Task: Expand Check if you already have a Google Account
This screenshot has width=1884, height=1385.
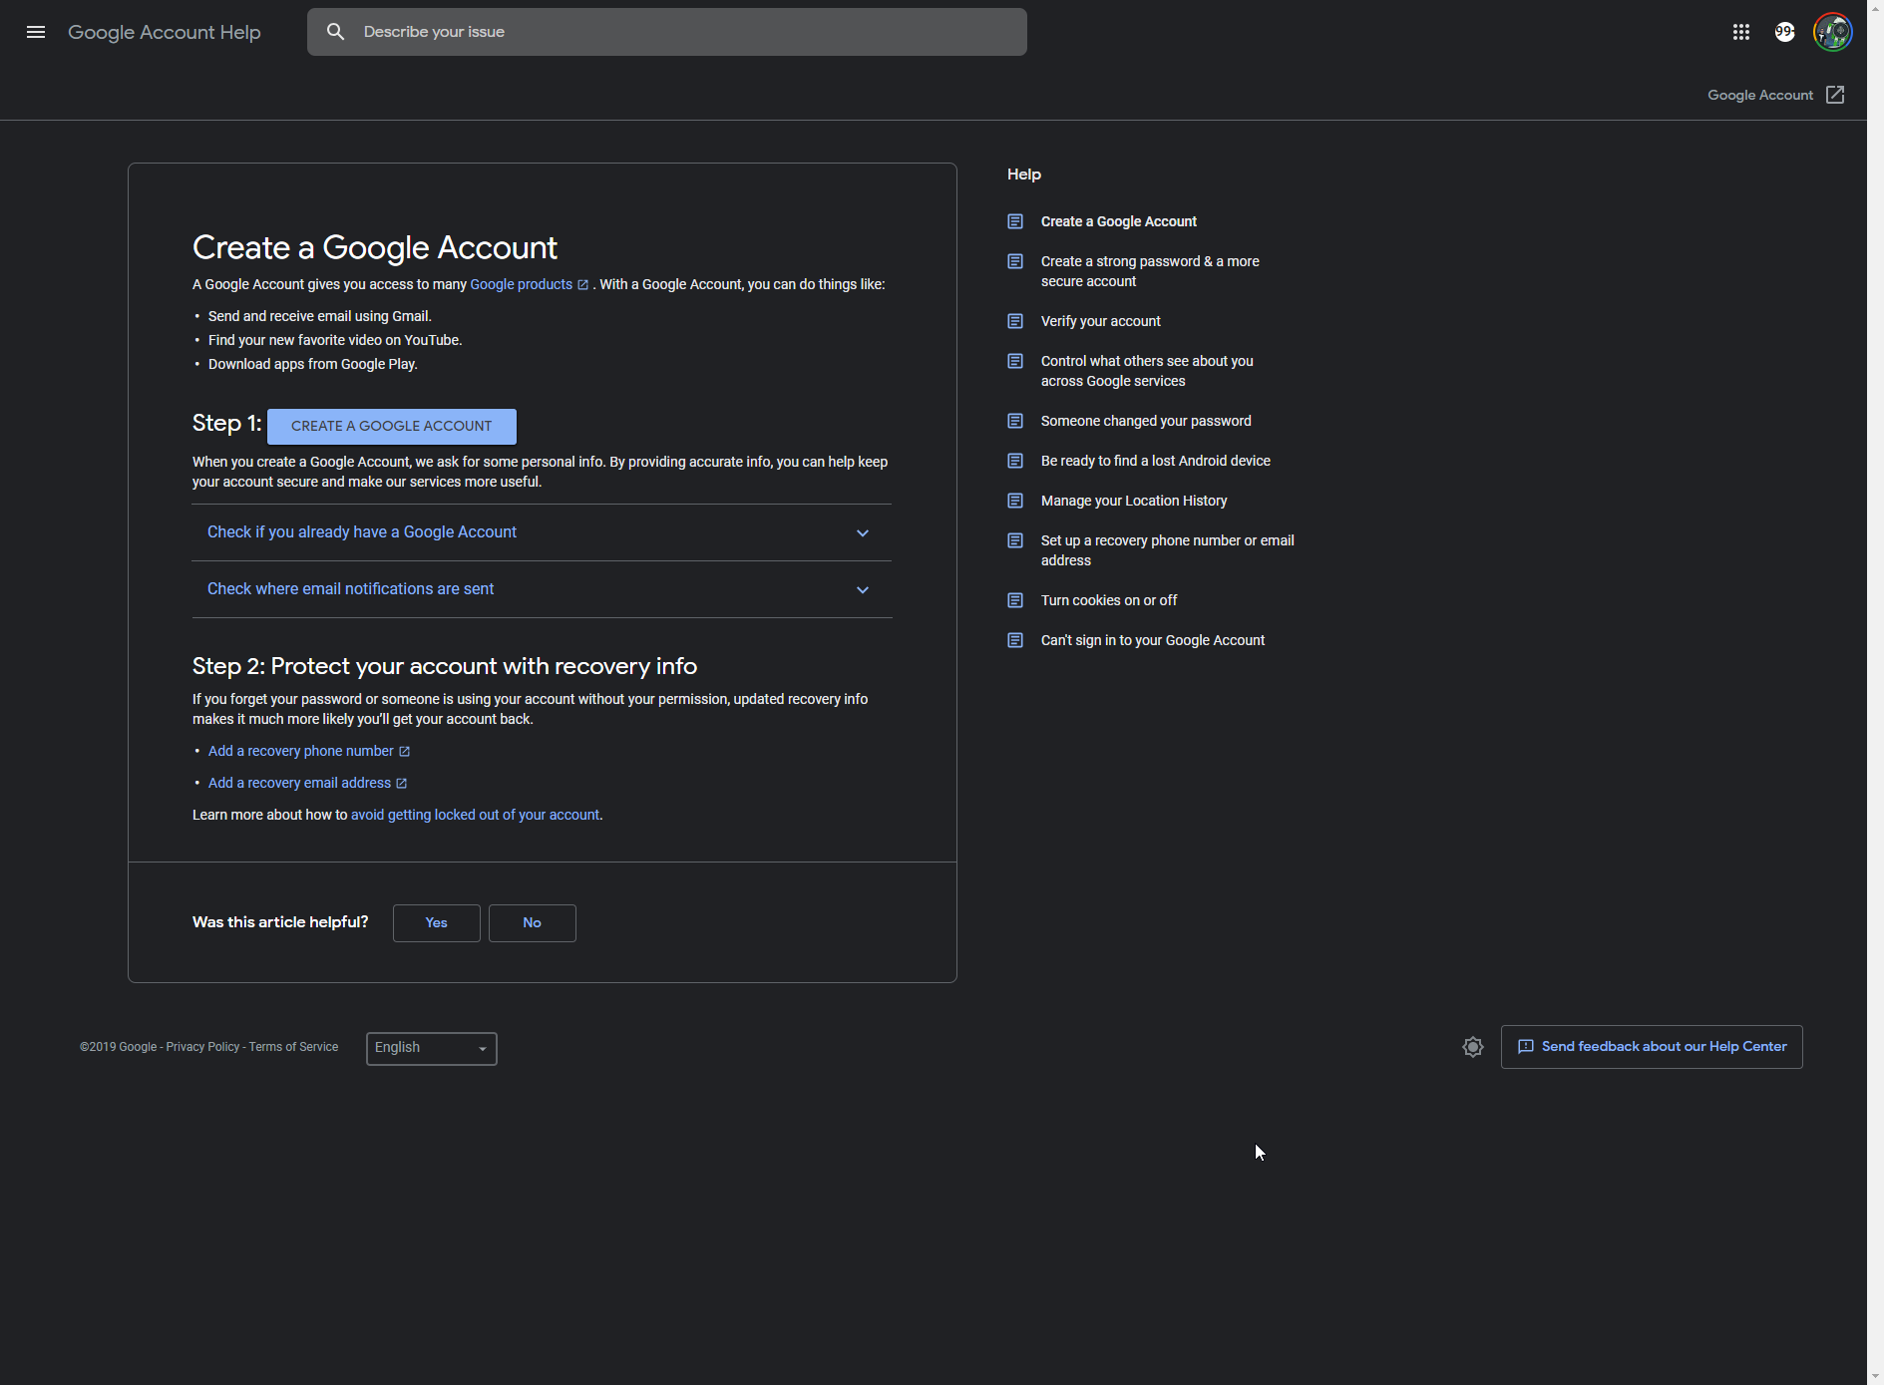Action: coord(542,532)
